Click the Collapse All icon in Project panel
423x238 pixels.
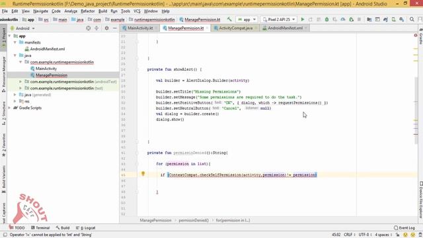click(96, 28)
